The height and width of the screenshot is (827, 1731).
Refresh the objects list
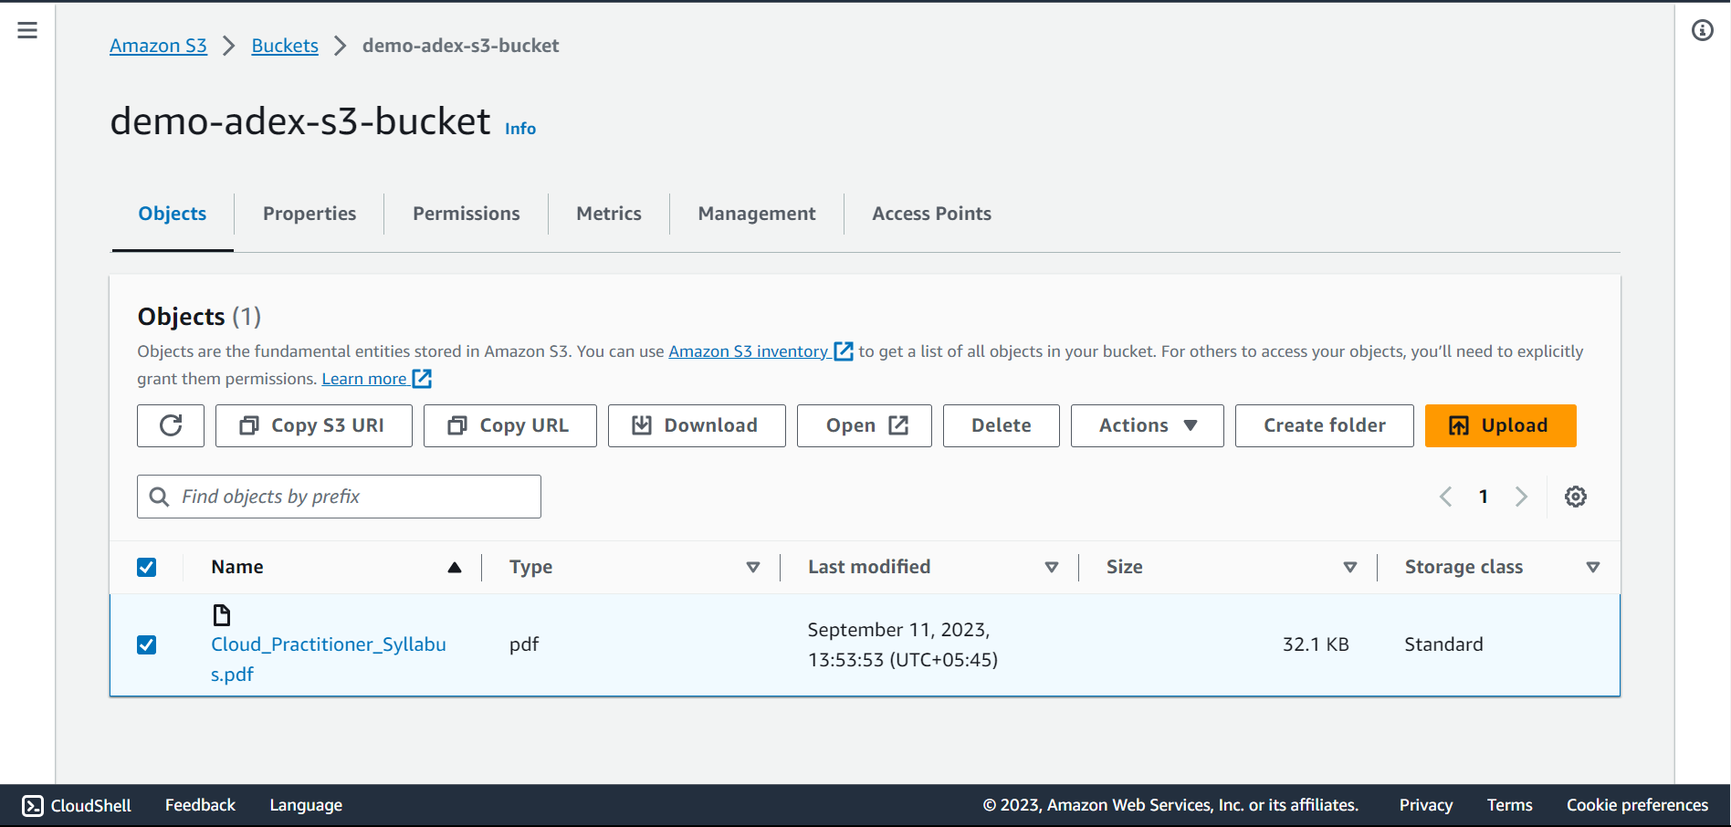pyautogui.click(x=171, y=425)
